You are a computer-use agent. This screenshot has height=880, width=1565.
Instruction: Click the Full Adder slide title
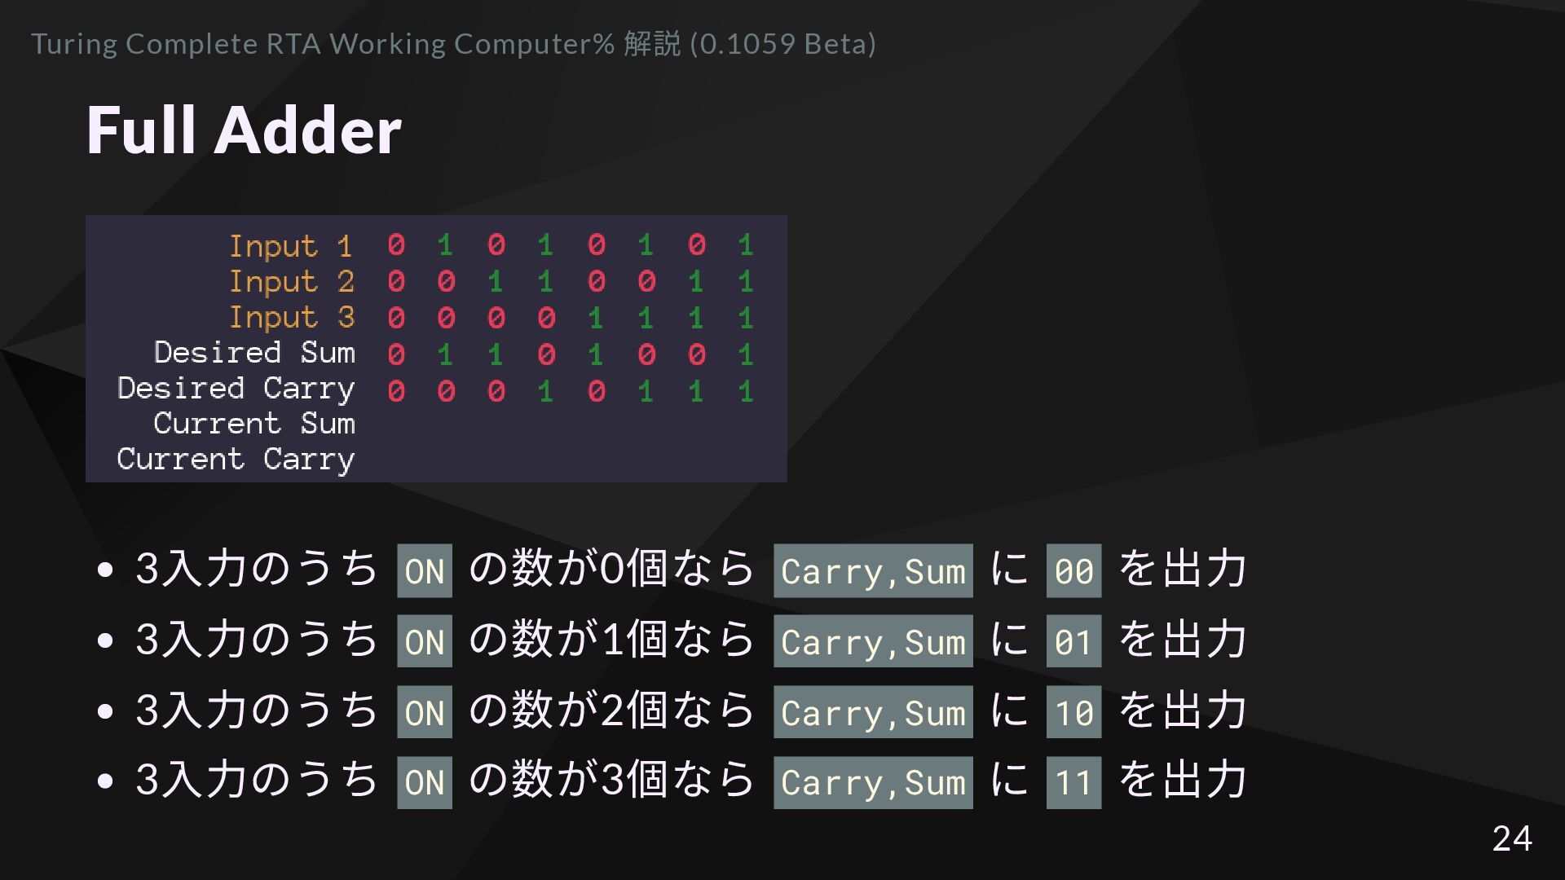[244, 130]
